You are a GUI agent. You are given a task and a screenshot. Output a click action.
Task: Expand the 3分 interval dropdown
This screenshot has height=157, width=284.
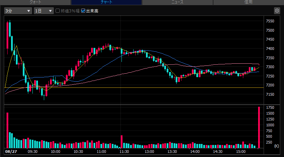pos(18,11)
